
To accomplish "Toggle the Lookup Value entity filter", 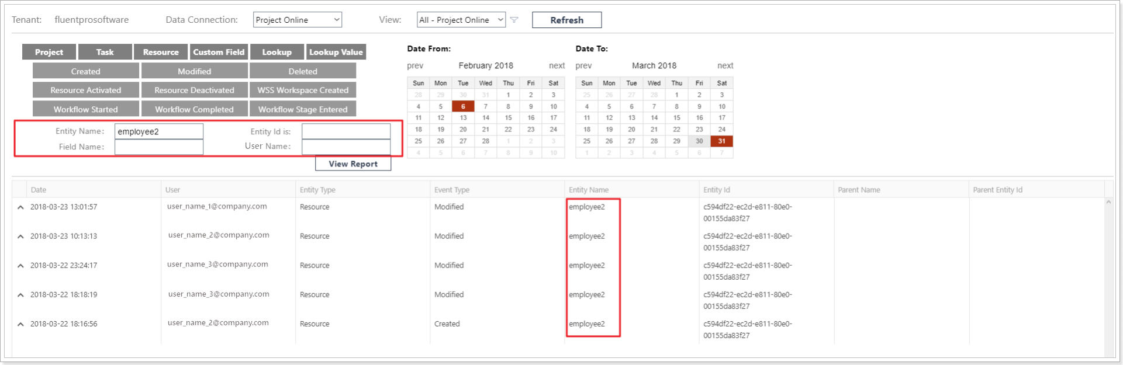I will [336, 52].
